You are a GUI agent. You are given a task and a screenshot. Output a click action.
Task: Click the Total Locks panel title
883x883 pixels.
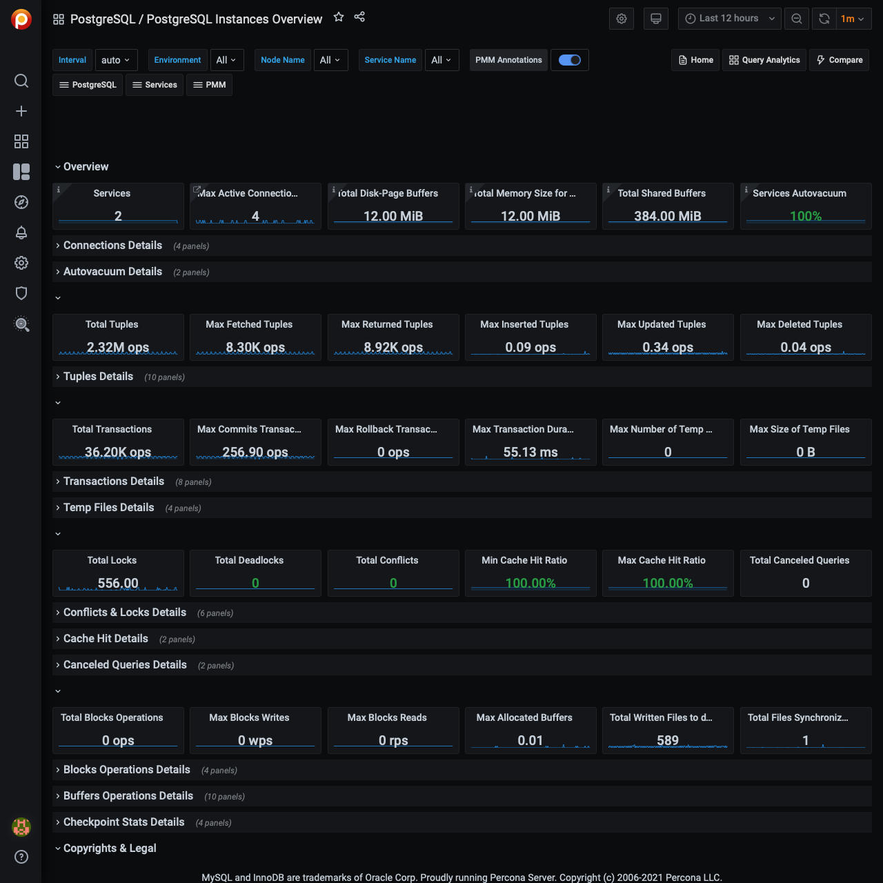tap(112, 560)
